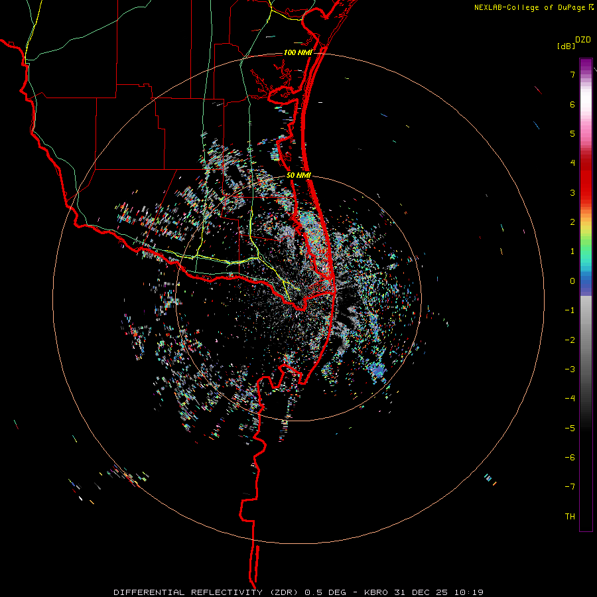Select the "-5" tick label on the color scale
The width and height of the screenshot is (597, 597).
pyautogui.click(x=570, y=429)
